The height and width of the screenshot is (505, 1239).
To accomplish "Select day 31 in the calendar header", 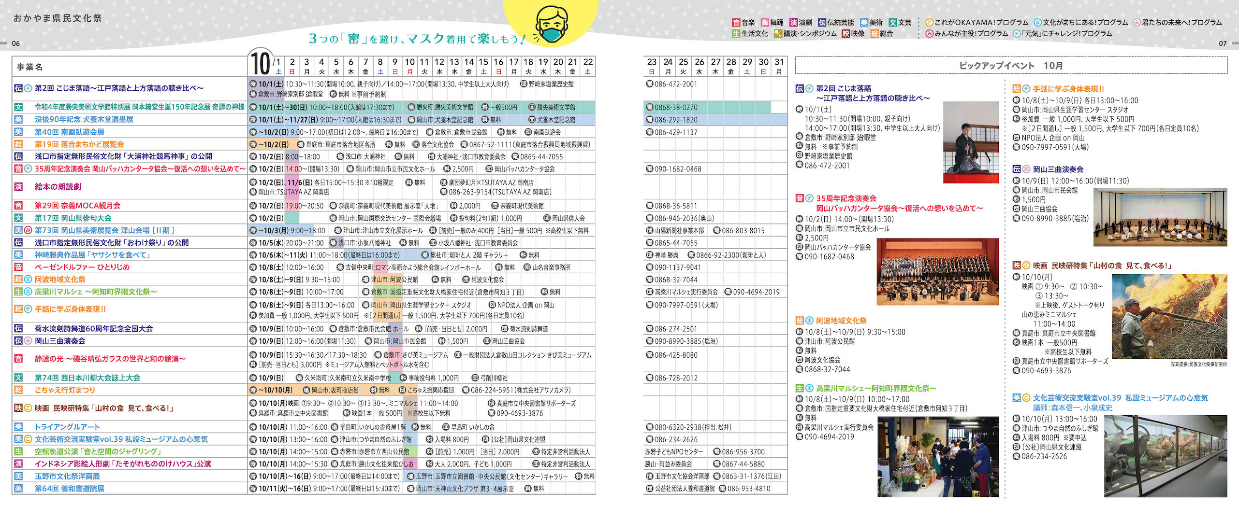I will (779, 66).
